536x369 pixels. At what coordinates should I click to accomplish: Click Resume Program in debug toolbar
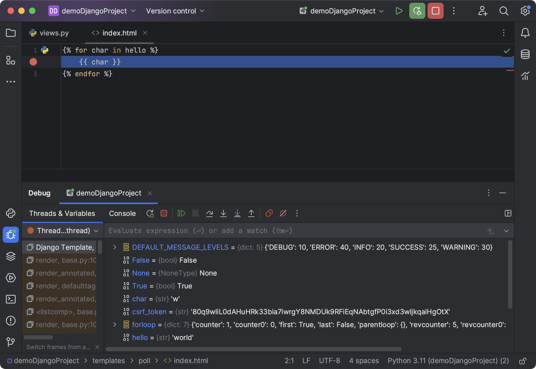tap(182, 214)
